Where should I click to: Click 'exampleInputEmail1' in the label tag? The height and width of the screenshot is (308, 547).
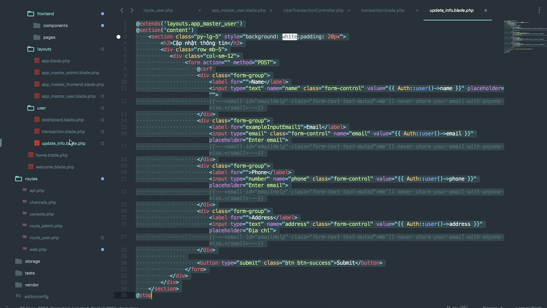pyautogui.click(x=273, y=127)
